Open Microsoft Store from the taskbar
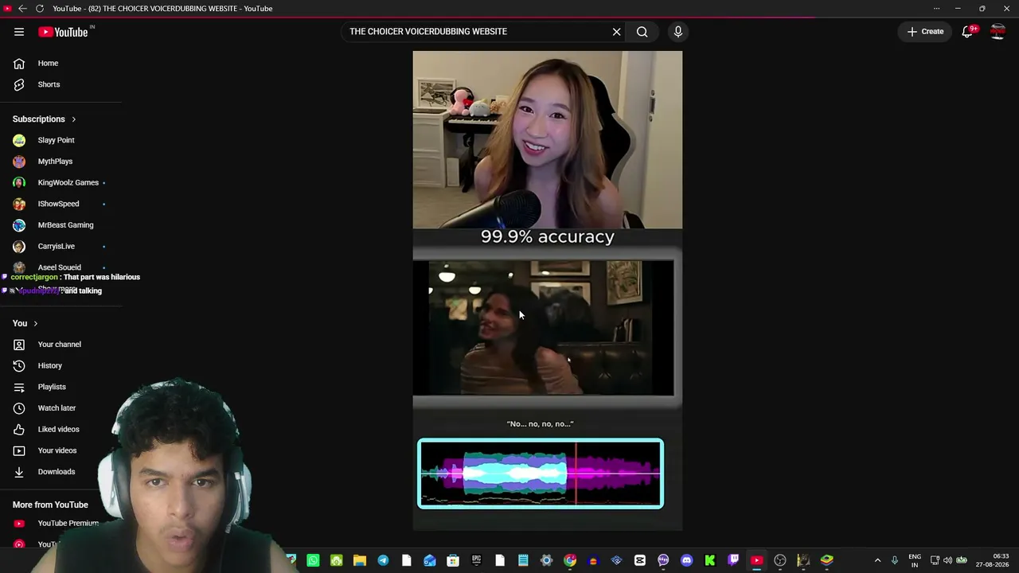The width and height of the screenshot is (1019, 573). [x=453, y=560]
